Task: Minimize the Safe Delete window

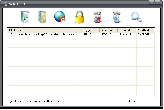Action: [x=152, y=2]
